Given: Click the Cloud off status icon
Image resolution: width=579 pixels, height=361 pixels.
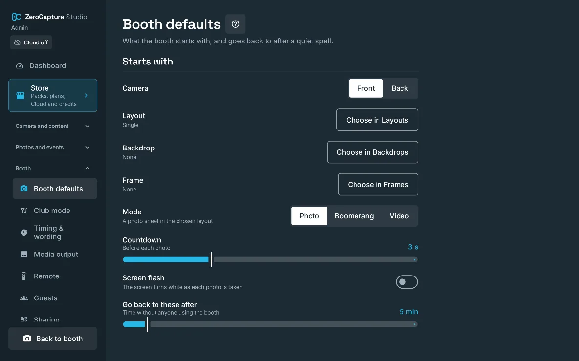Looking at the screenshot, I should pos(17,42).
